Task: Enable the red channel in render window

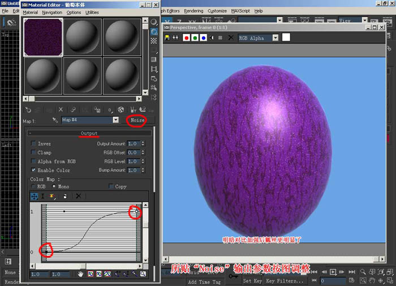Action: [186, 38]
